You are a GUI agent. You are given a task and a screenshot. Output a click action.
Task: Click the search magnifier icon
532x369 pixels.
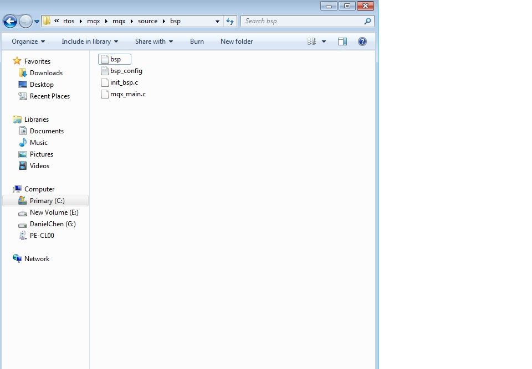pos(367,21)
